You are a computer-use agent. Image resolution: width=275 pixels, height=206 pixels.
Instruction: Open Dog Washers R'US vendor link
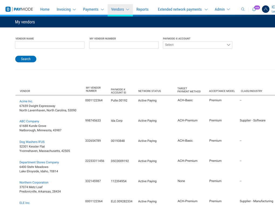pos(32,142)
